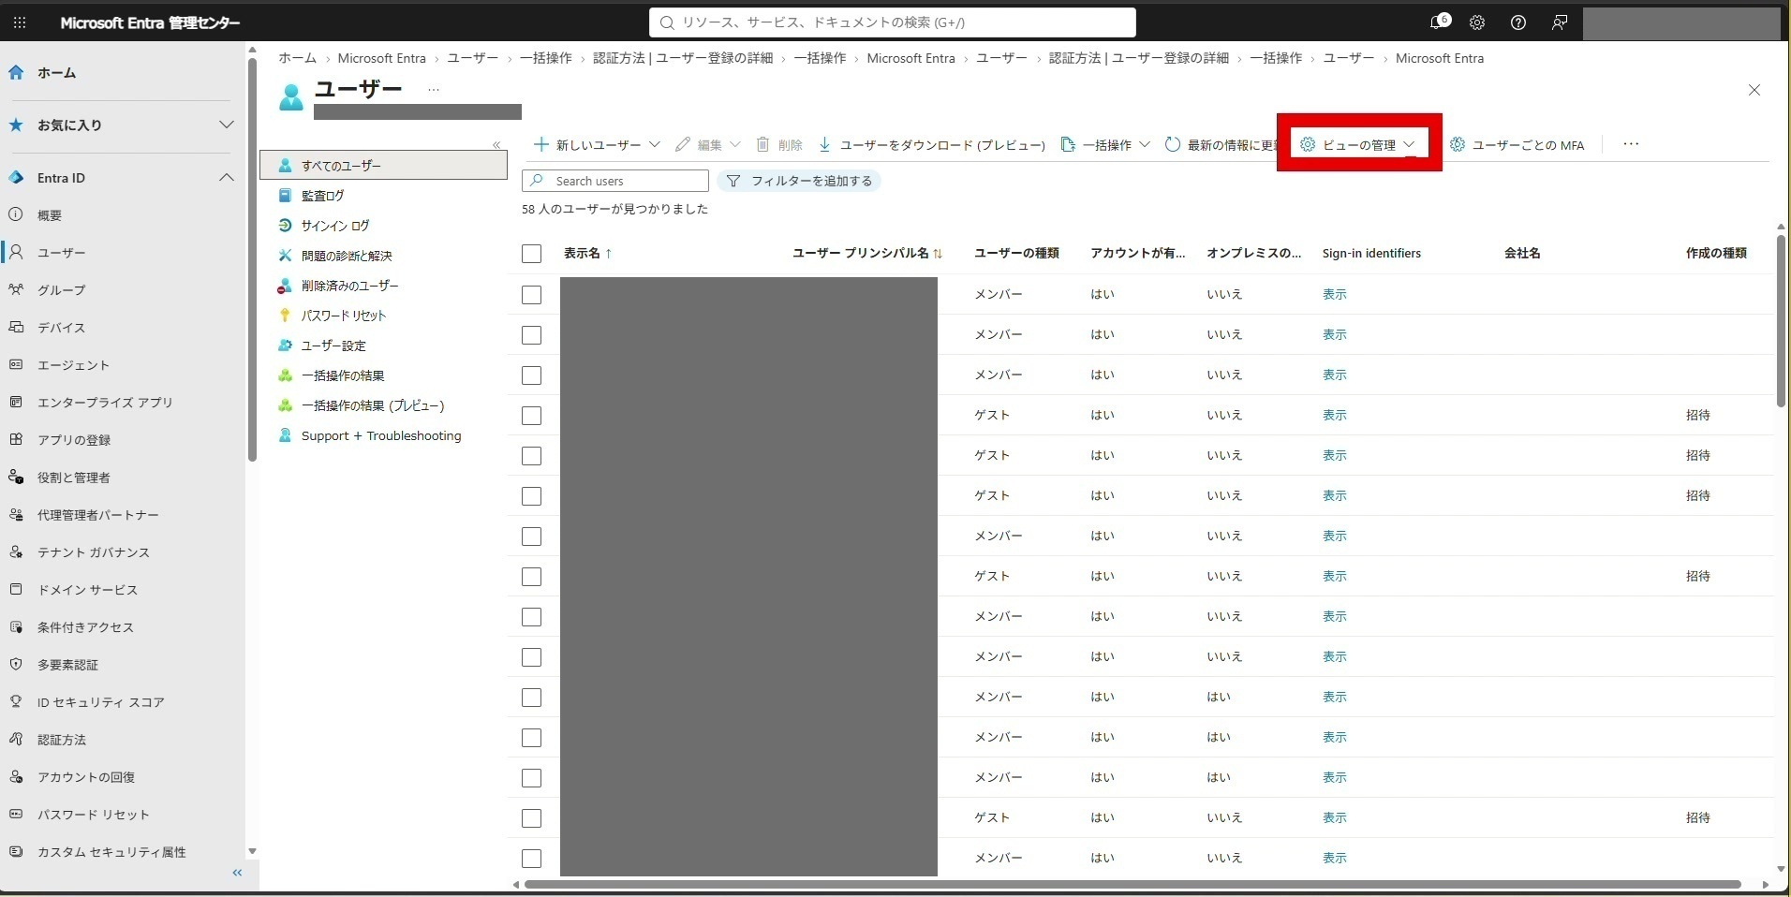
Task: Check the third user row checkbox
Action: pyautogui.click(x=531, y=375)
